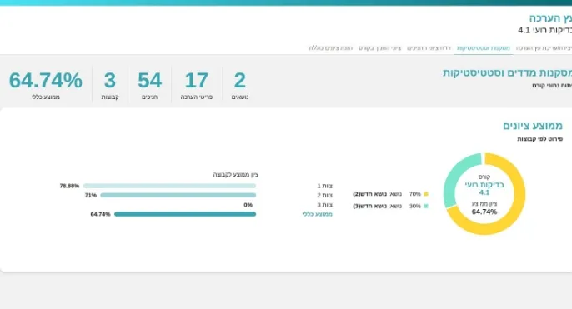Click the 78.88% bar for team 1

(x=169, y=186)
